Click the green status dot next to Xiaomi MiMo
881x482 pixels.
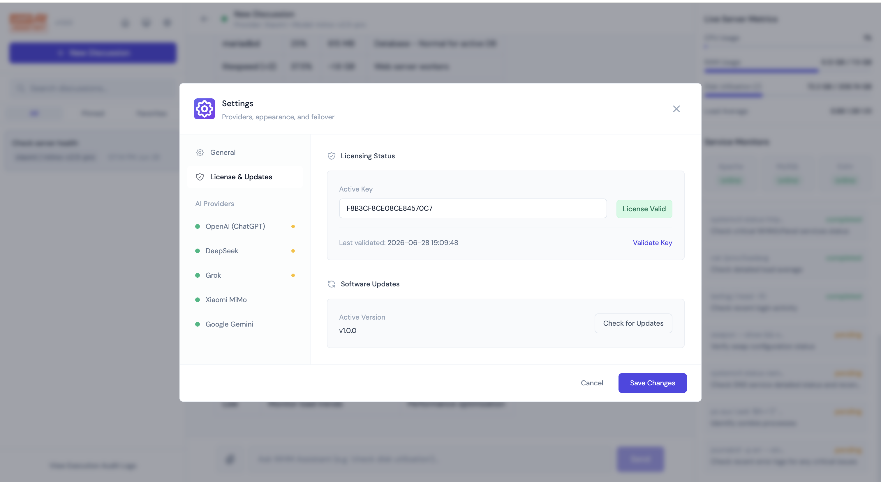coord(197,300)
